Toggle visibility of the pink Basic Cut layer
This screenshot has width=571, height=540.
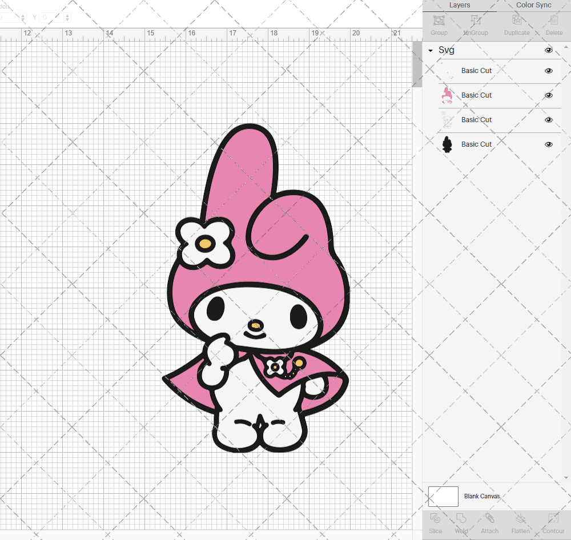(548, 95)
